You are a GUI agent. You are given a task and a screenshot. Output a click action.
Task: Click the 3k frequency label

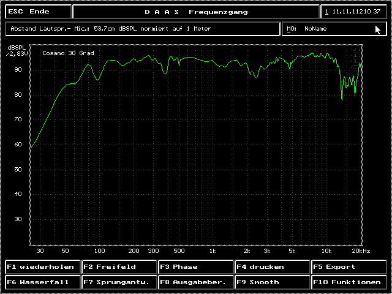click(267, 251)
